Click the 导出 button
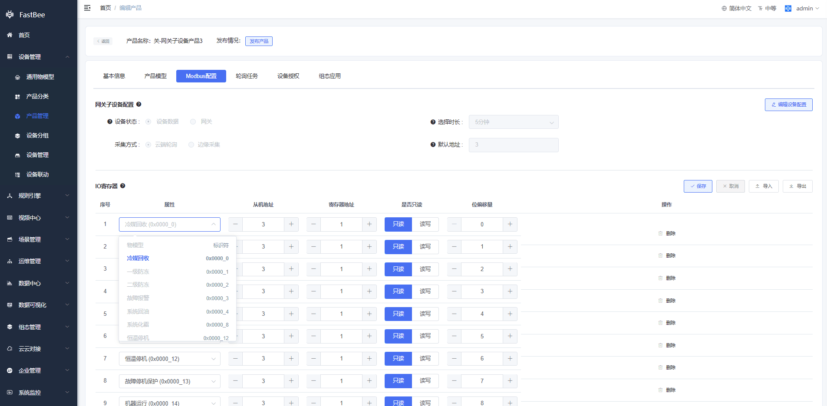The height and width of the screenshot is (406, 827). pyautogui.click(x=797, y=186)
